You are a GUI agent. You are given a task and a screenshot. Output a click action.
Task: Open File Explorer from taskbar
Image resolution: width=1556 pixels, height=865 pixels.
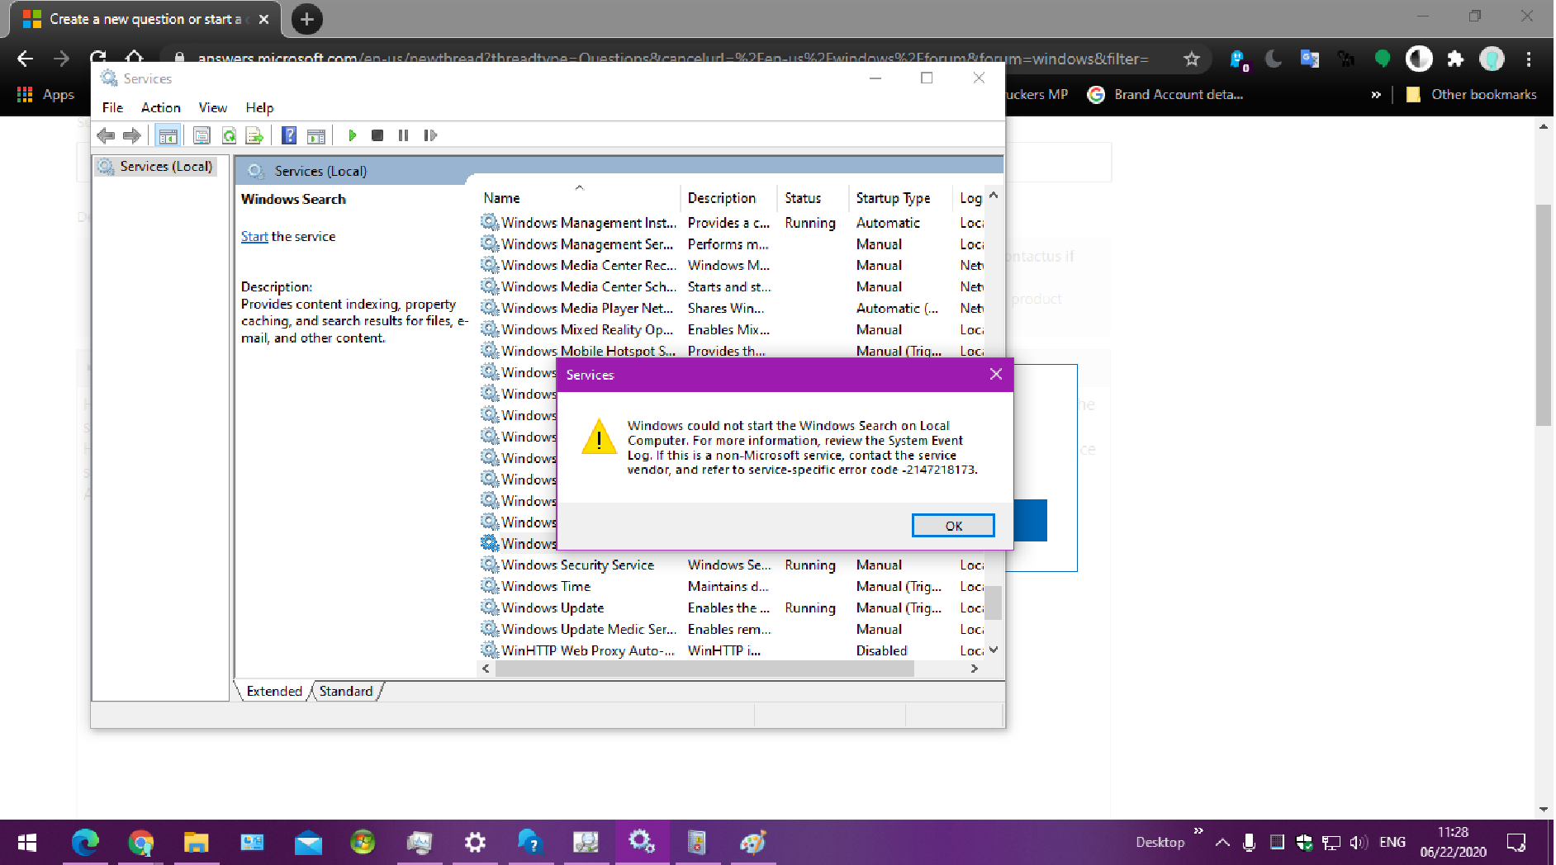[x=196, y=843]
